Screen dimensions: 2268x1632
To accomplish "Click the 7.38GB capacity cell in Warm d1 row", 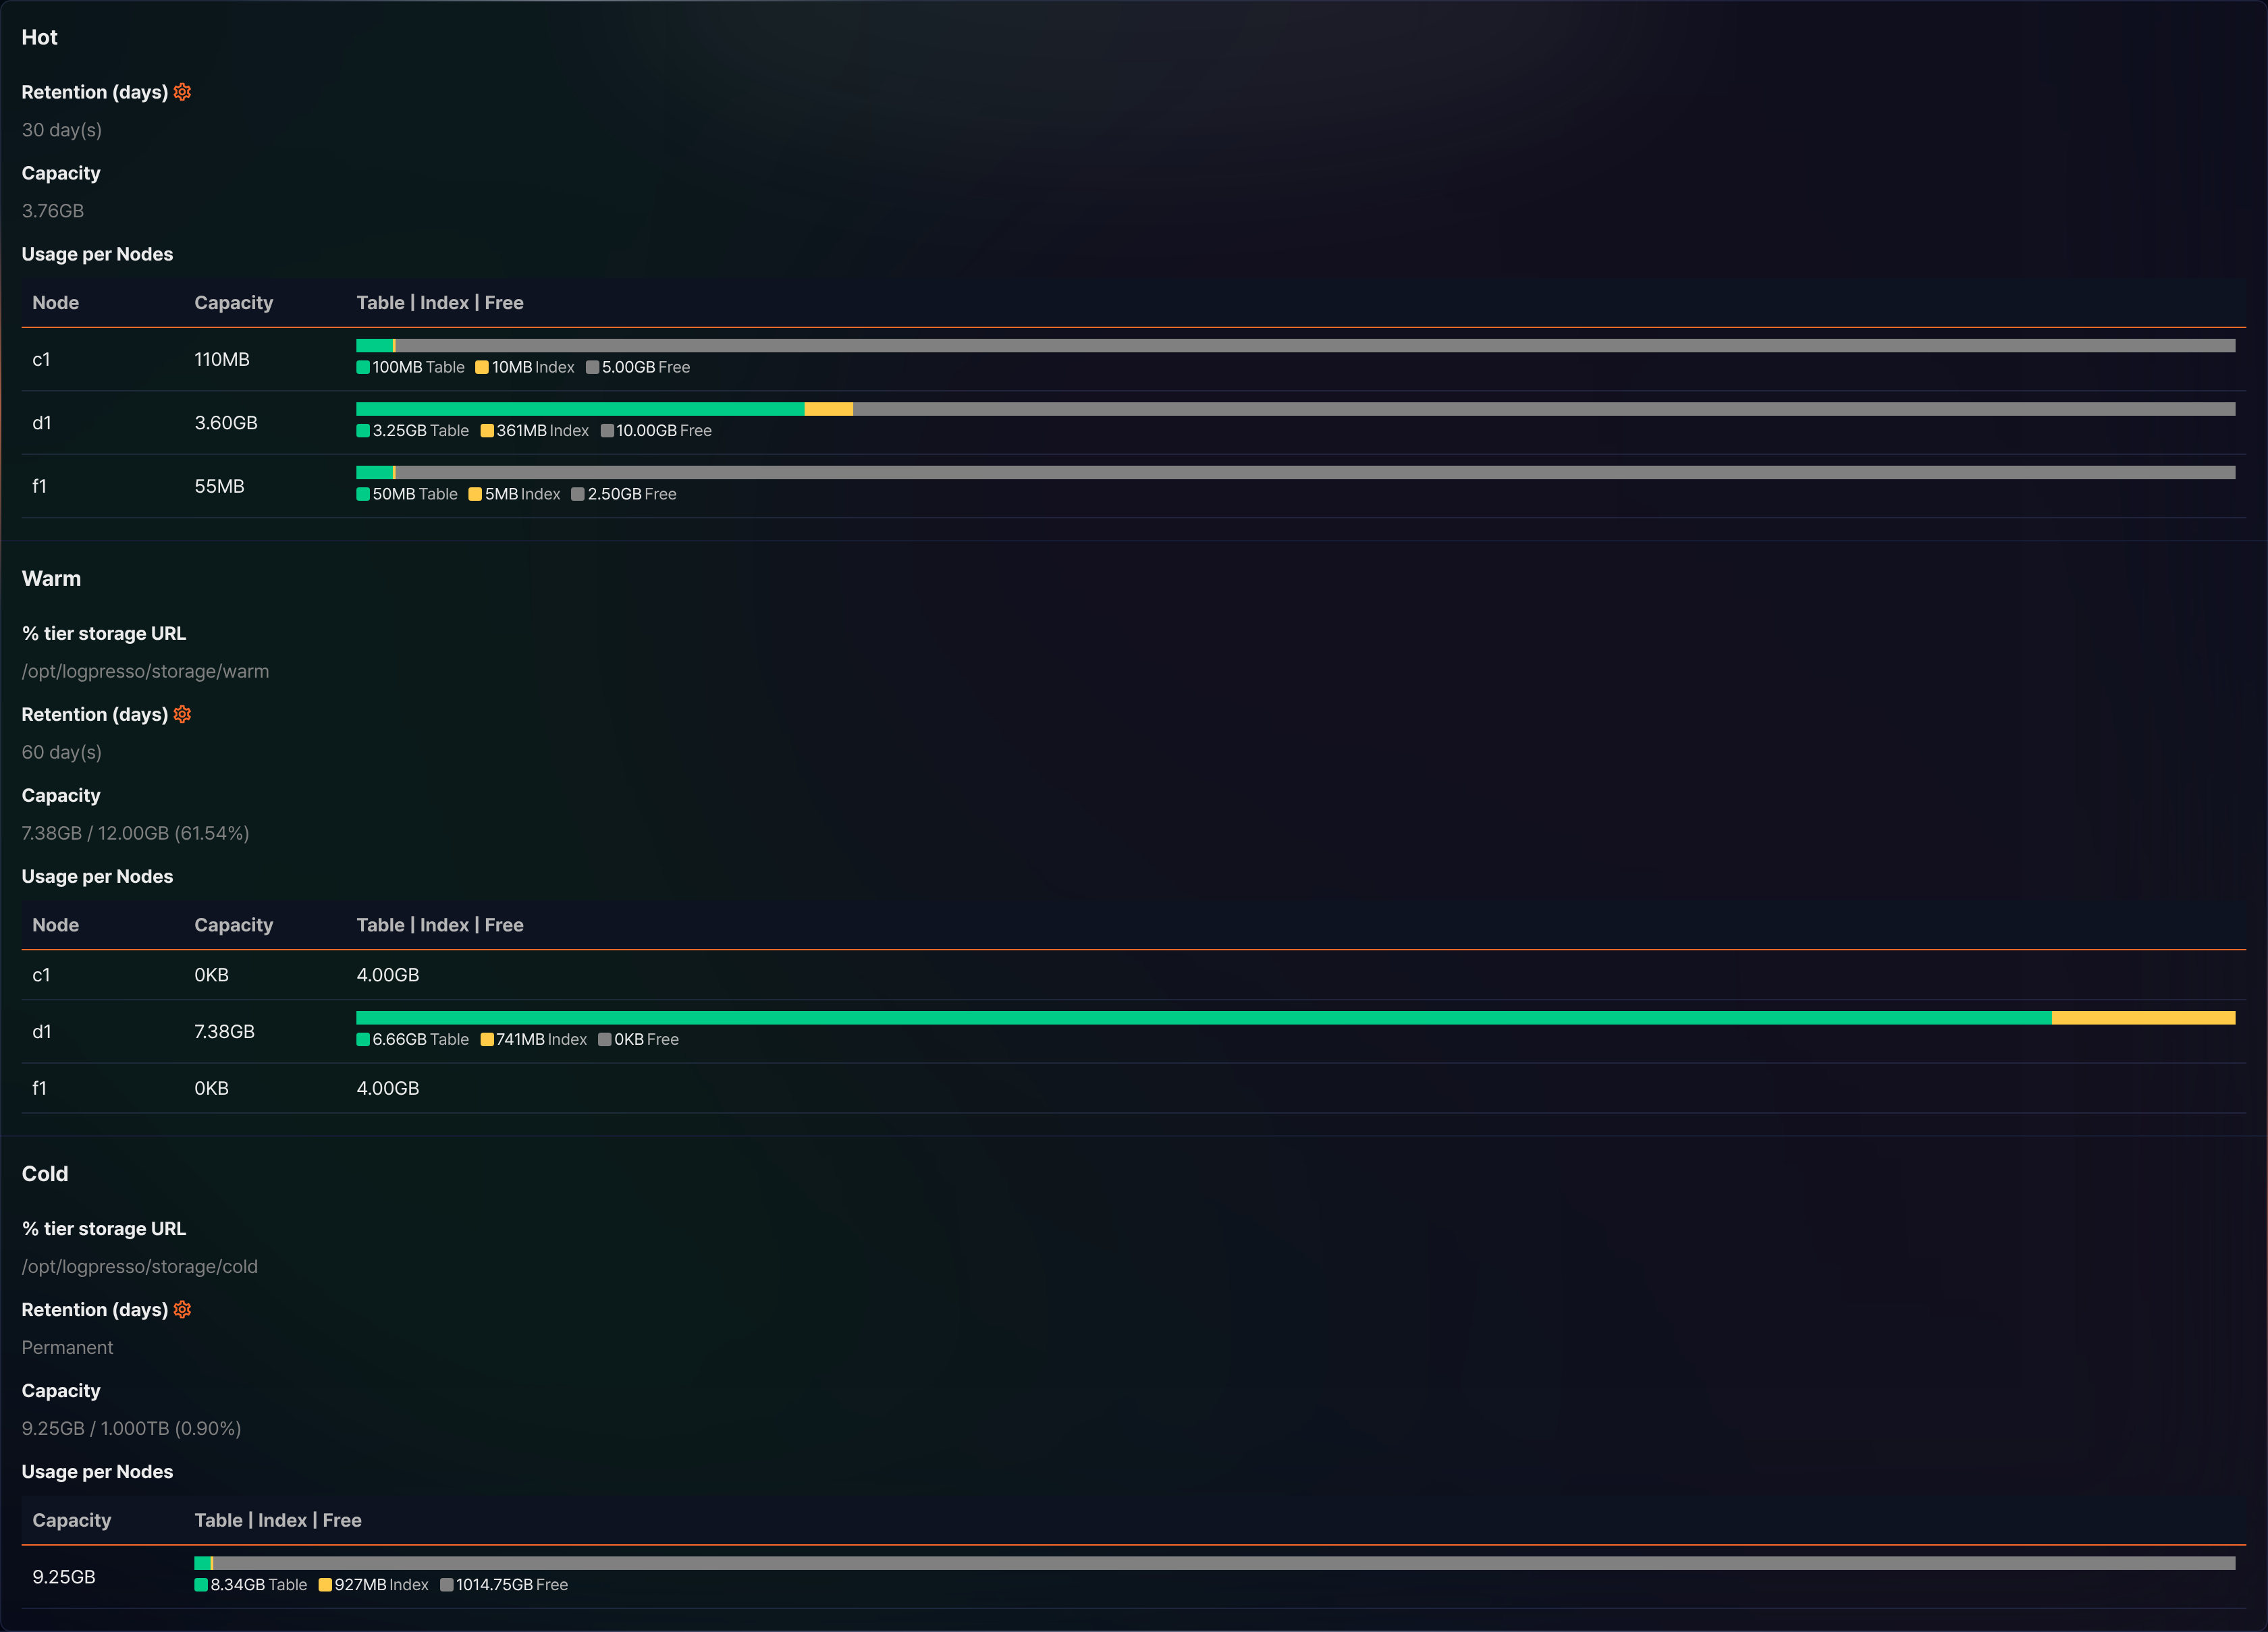I will point(224,1031).
